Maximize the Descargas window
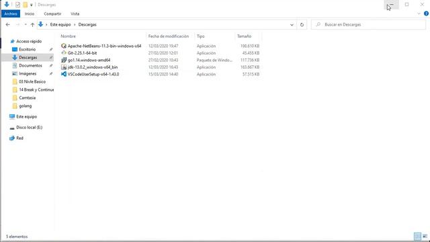This screenshot has height=242, width=430. tap(406, 5)
